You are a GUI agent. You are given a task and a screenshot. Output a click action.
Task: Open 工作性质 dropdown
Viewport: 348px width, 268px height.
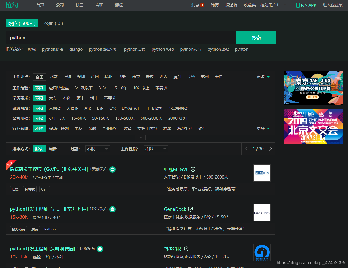[156, 149]
